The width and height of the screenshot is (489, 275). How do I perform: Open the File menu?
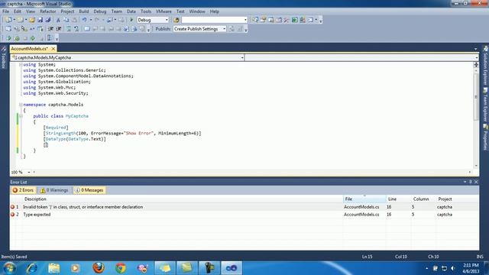coord(5,11)
